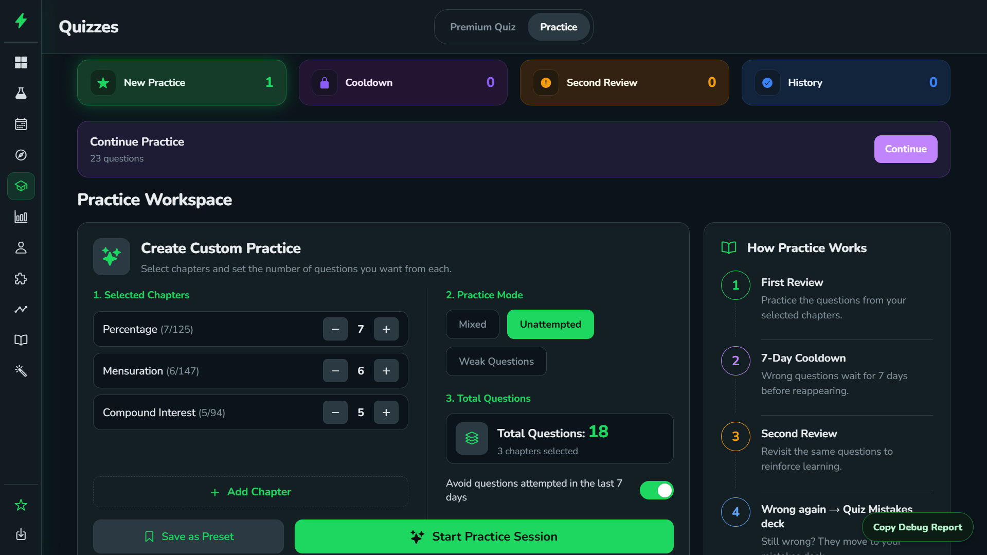The image size is (987, 555).
Task: Click step 4 Wrong again circle
Action: tap(735, 512)
